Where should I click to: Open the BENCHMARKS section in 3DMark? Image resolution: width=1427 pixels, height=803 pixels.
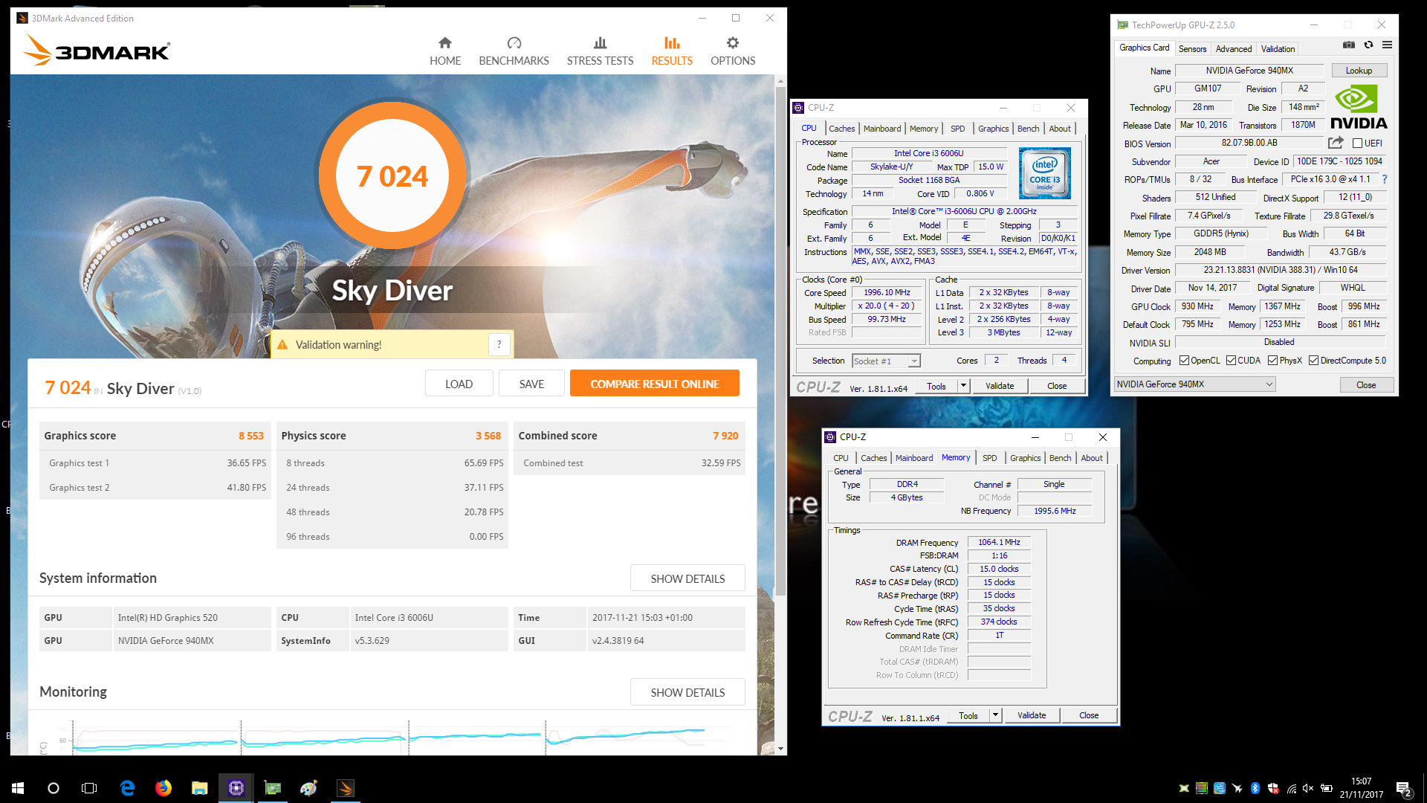[x=514, y=51]
